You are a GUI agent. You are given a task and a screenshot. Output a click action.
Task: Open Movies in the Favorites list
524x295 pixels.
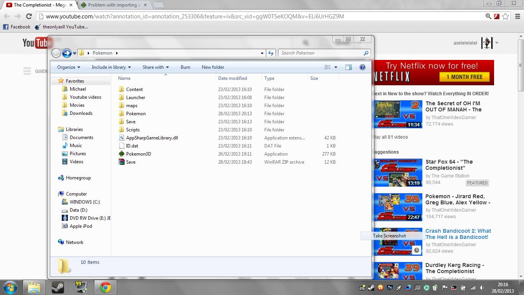pyautogui.click(x=77, y=105)
